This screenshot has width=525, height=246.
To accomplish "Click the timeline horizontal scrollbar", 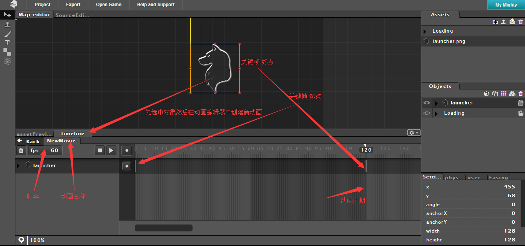I will (x=163, y=228).
